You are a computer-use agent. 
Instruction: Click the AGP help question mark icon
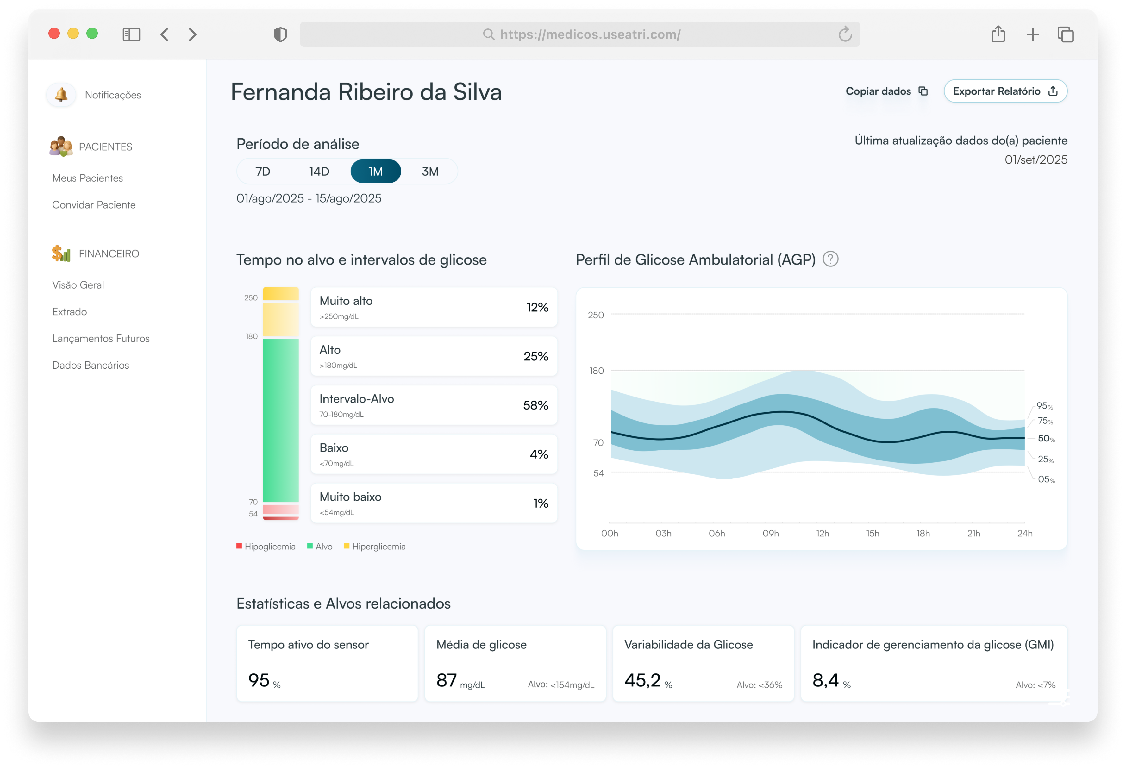pos(830,259)
